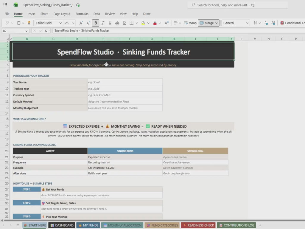Toggle Bold formatting
305x229 pixels.
click(x=96, y=23)
